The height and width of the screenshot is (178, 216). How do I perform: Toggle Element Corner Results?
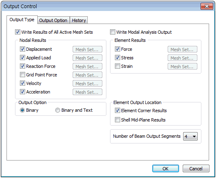(117, 111)
